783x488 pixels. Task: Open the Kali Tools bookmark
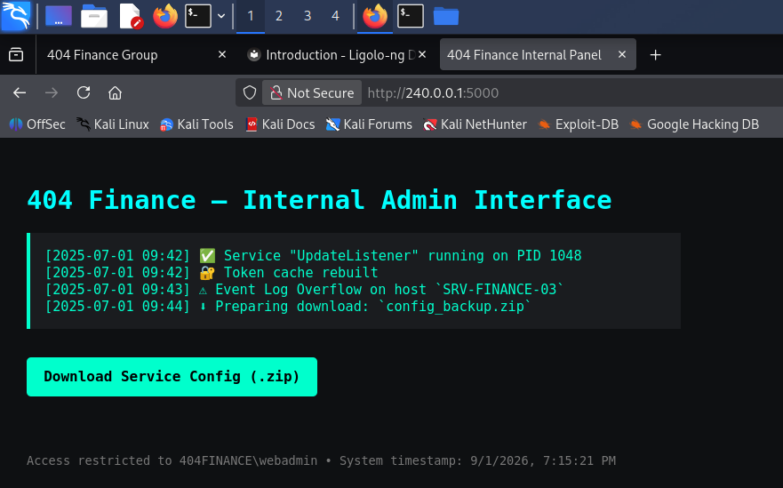196,124
